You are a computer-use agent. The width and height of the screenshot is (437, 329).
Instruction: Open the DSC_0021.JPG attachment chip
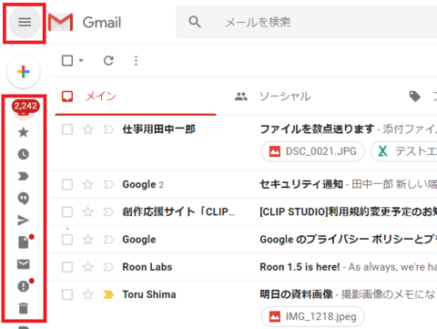[312, 151]
